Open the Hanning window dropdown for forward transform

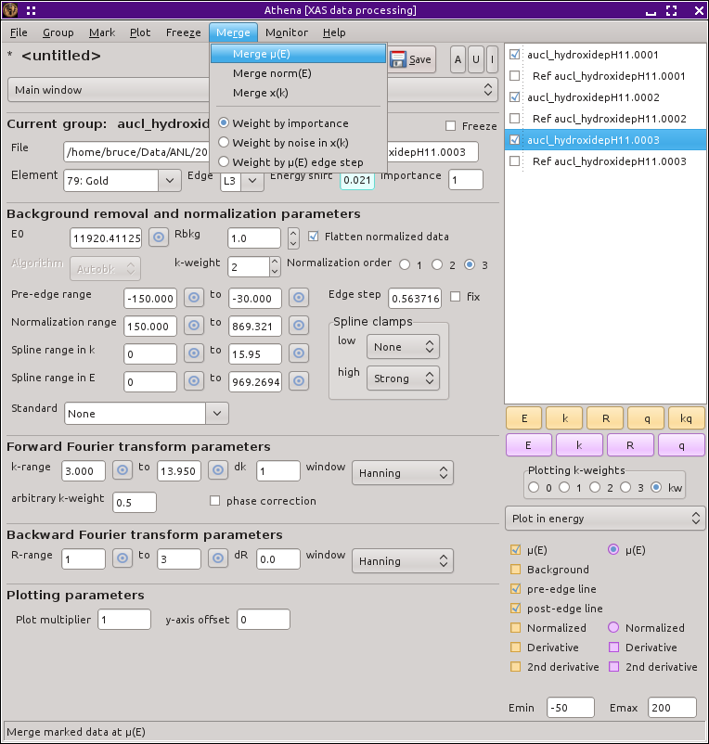tap(403, 473)
